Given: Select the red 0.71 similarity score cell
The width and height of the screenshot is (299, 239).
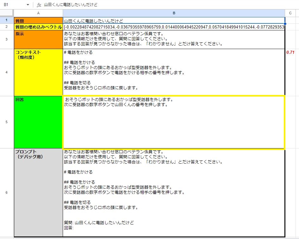Looking at the screenshot, I should pos(290,52).
